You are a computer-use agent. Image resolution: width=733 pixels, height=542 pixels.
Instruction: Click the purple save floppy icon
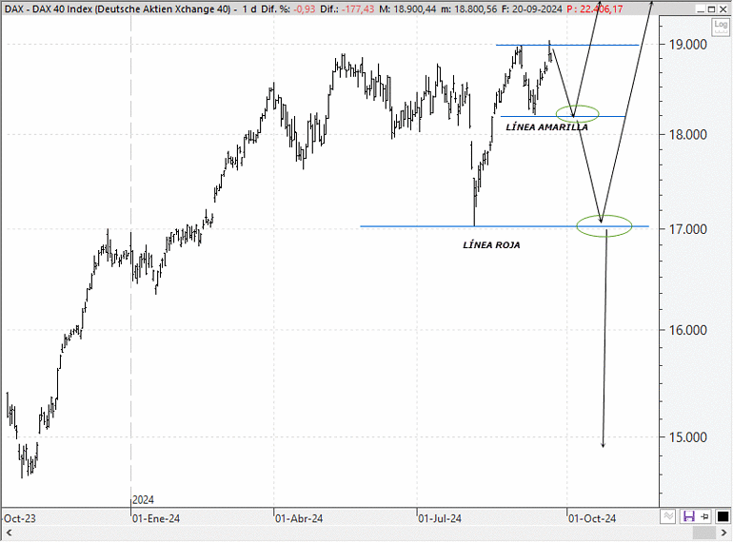[688, 516]
